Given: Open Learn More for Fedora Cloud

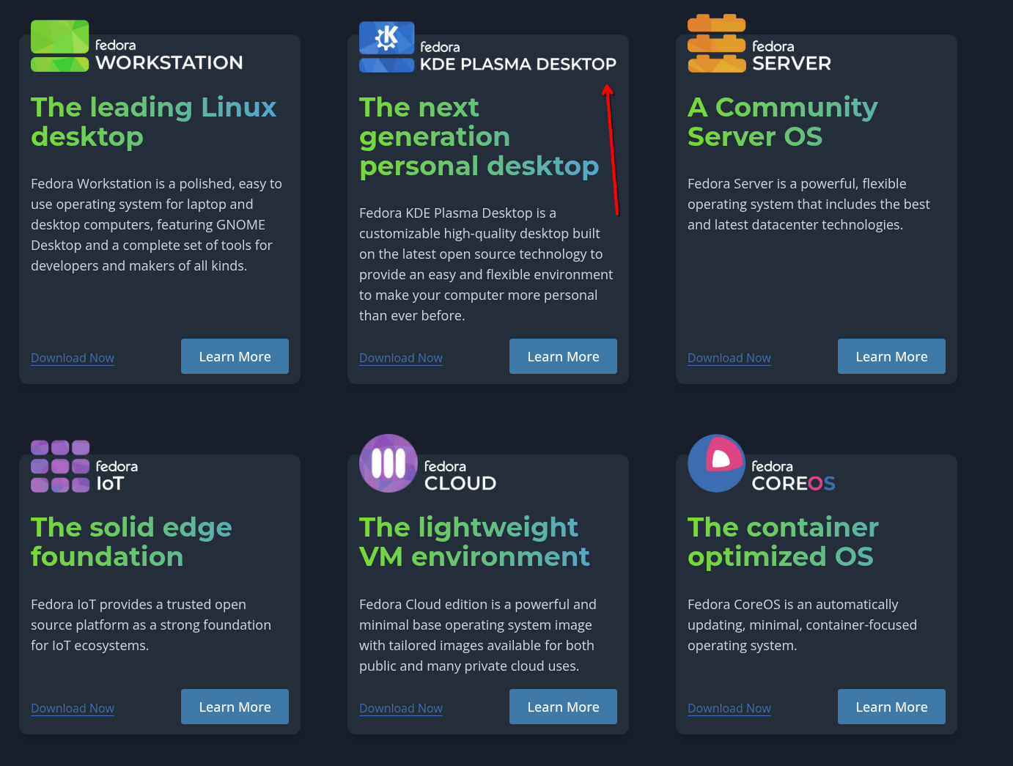Looking at the screenshot, I should (x=563, y=707).
